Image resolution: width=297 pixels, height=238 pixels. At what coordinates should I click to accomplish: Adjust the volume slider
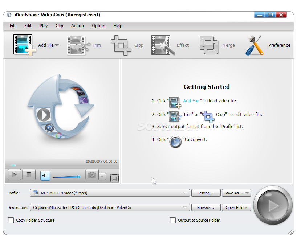[x=66, y=177]
